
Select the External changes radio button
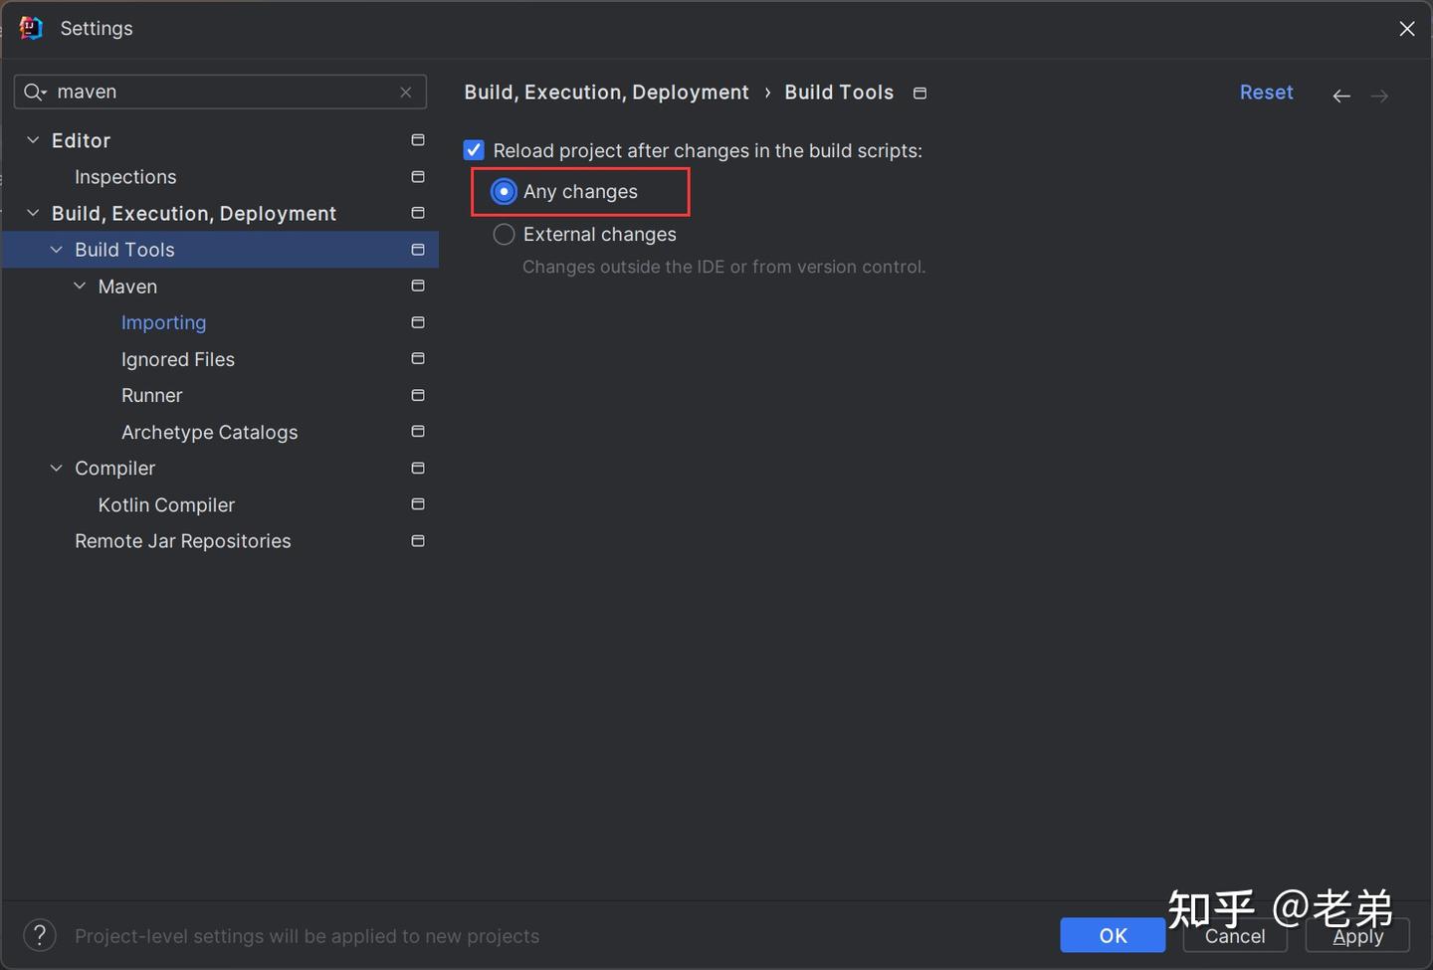click(x=505, y=235)
